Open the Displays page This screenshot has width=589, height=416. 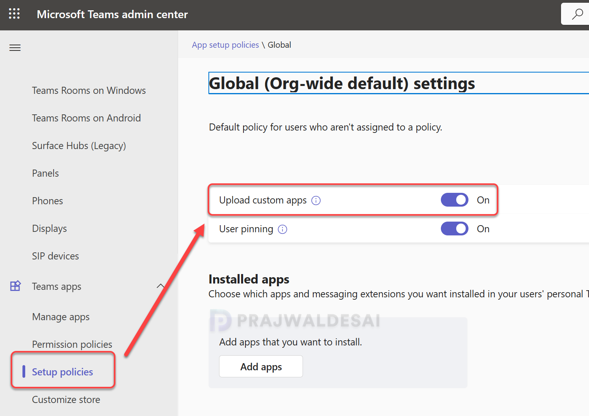click(x=49, y=228)
